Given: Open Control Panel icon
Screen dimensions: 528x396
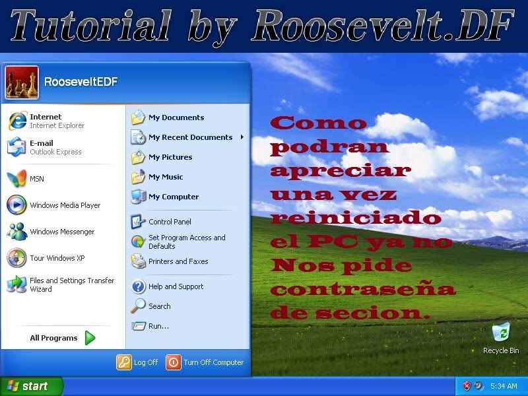Looking at the screenshot, I should [x=138, y=222].
